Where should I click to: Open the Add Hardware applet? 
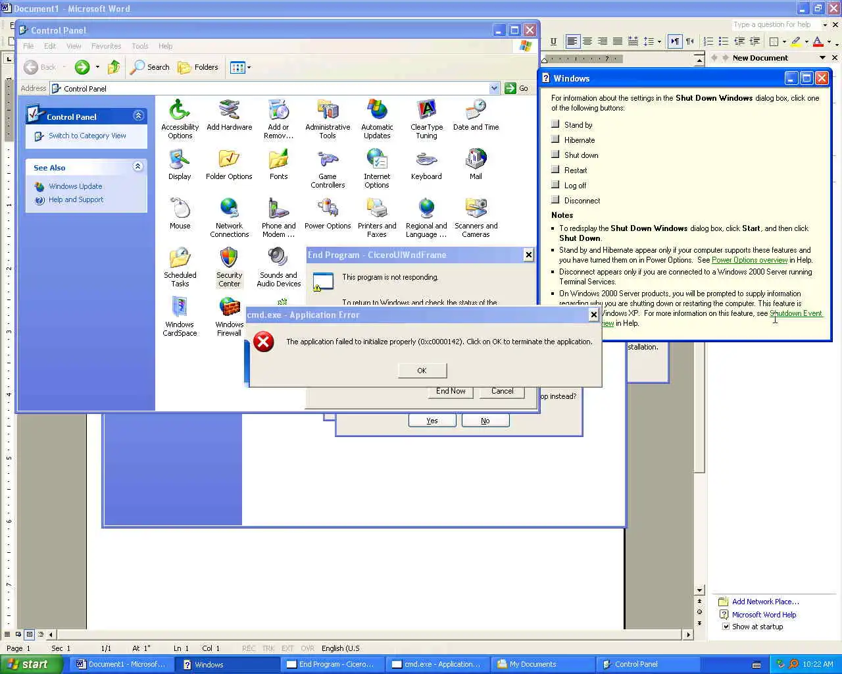(229, 115)
